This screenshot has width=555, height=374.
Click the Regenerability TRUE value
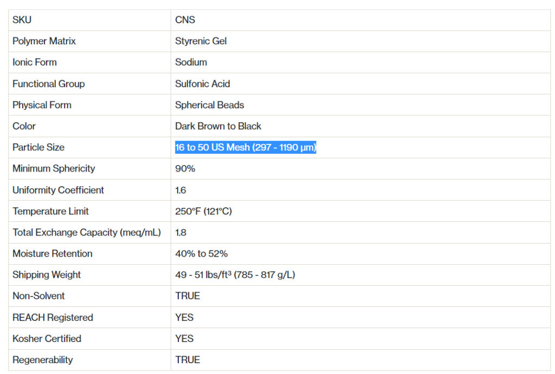pos(188,359)
